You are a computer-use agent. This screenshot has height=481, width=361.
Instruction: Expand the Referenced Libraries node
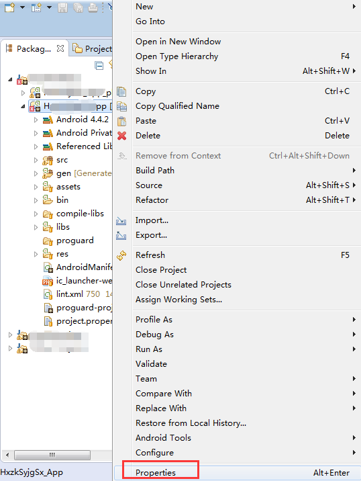[36, 146]
